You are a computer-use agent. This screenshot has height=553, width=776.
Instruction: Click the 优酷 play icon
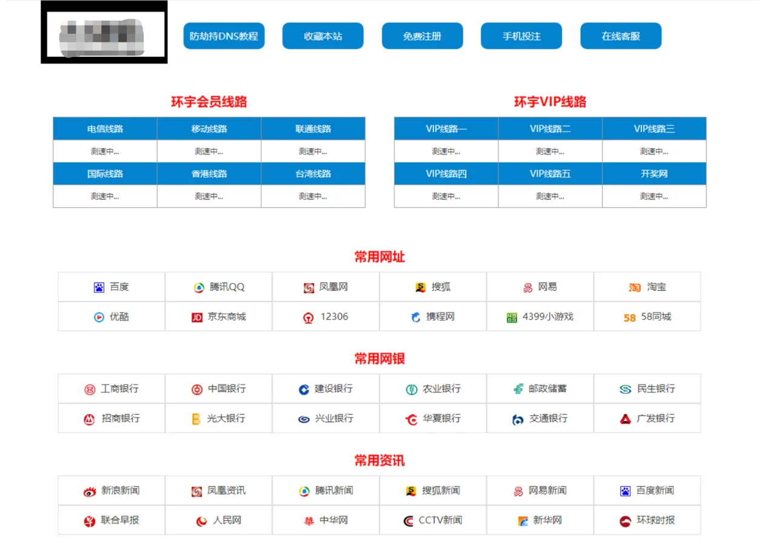coord(99,317)
